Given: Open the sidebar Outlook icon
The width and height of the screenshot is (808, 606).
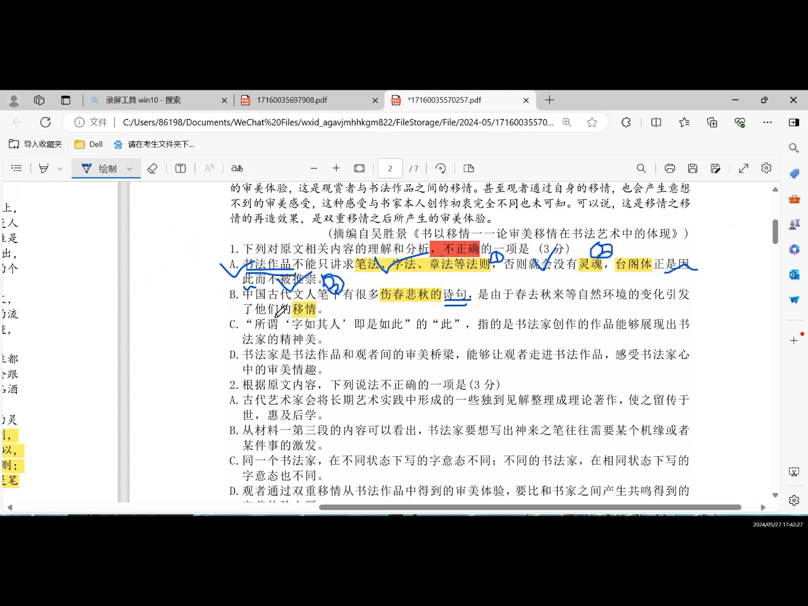Looking at the screenshot, I should click(794, 274).
